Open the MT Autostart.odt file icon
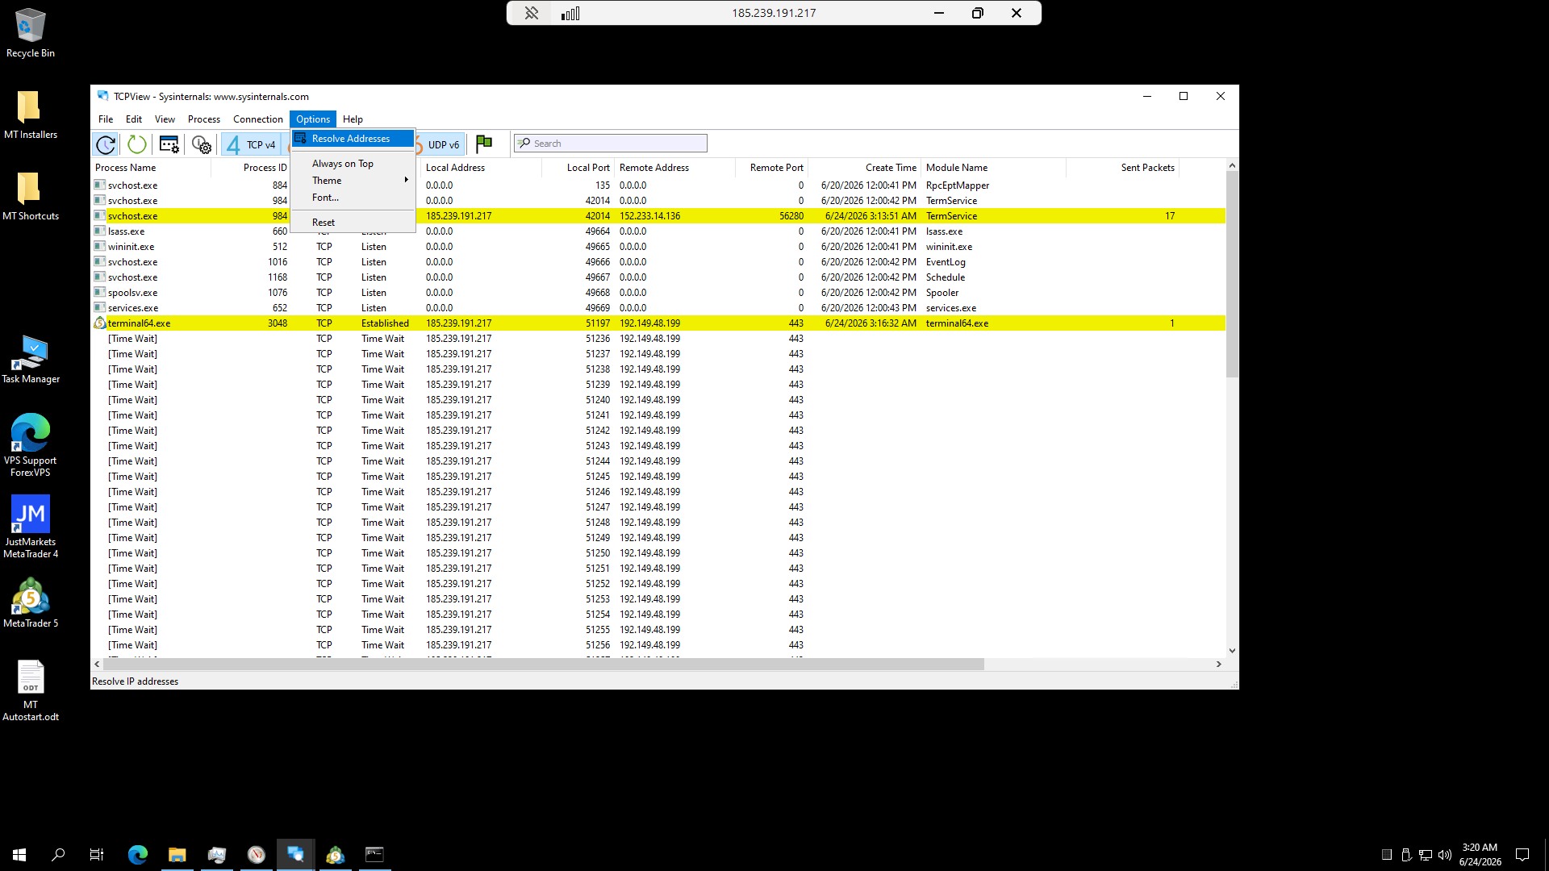The width and height of the screenshot is (1549, 871). (31, 691)
